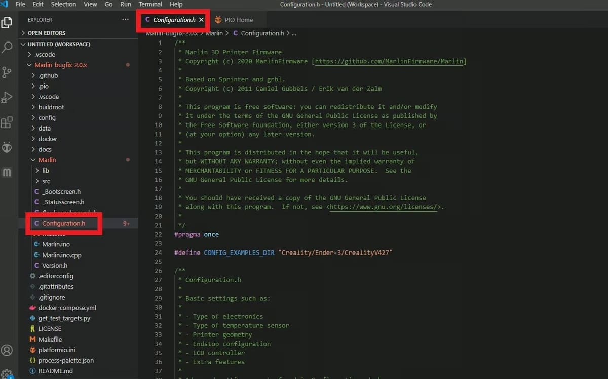
Task: Open the Explorer view in activity bar
Action: [7, 22]
